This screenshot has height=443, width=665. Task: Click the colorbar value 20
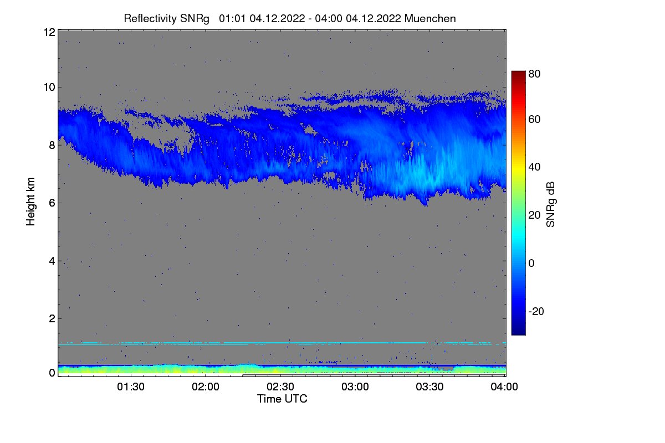(x=535, y=215)
